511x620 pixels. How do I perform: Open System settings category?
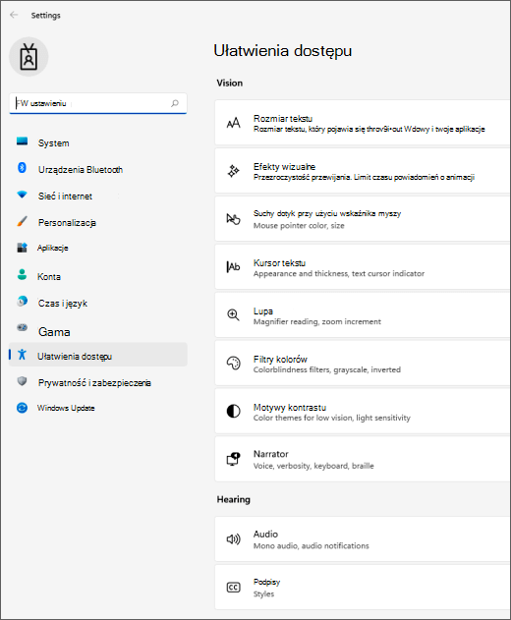coord(97,143)
